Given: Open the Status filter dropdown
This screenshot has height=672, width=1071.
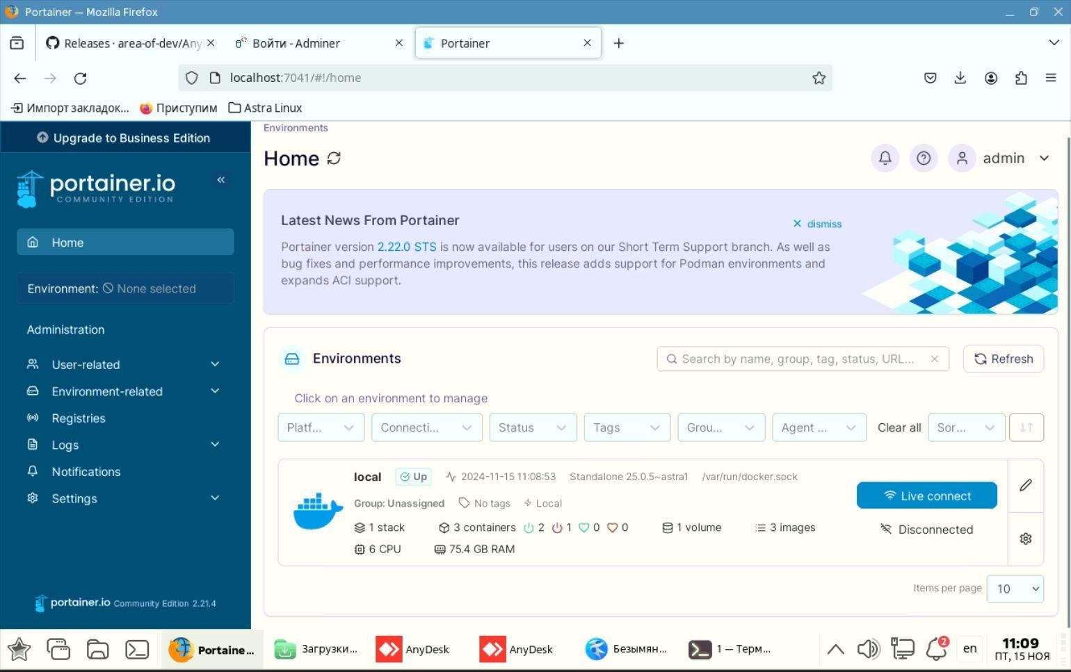Looking at the screenshot, I should (x=533, y=427).
